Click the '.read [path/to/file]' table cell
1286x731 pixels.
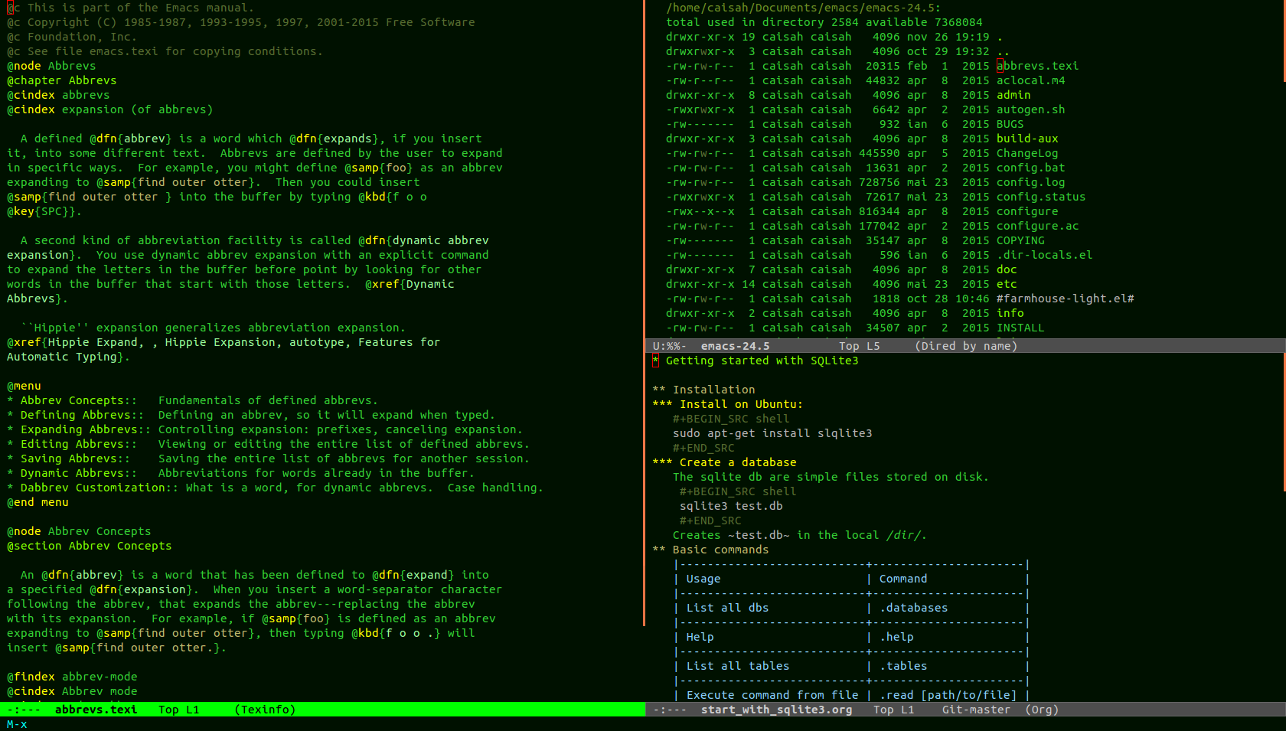point(948,695)
